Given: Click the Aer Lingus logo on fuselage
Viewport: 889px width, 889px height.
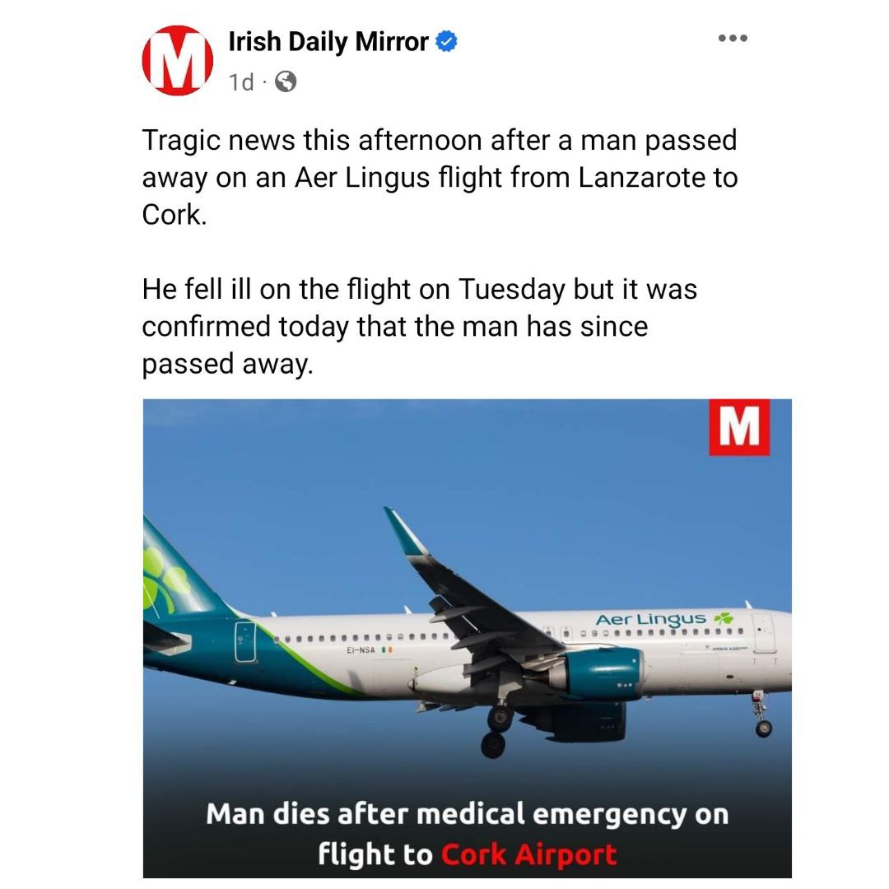Looking at the screenshot, I should point(664,619).
